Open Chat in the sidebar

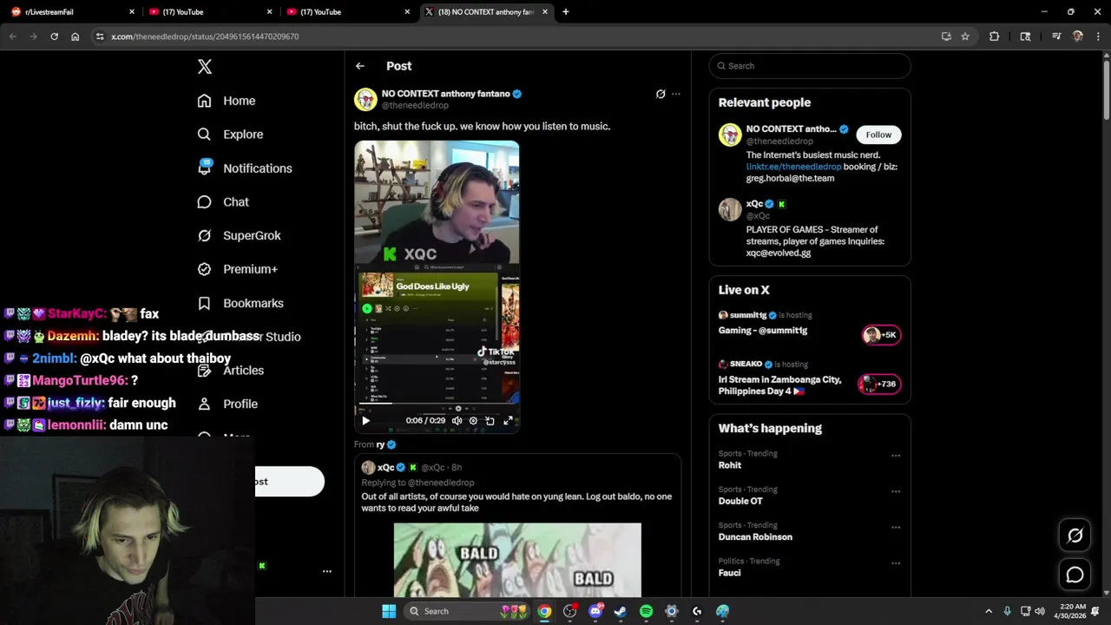pos(223,201)
